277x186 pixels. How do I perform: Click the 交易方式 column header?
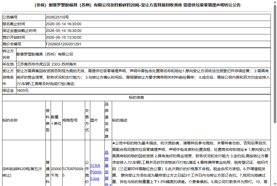pos(88,120)
